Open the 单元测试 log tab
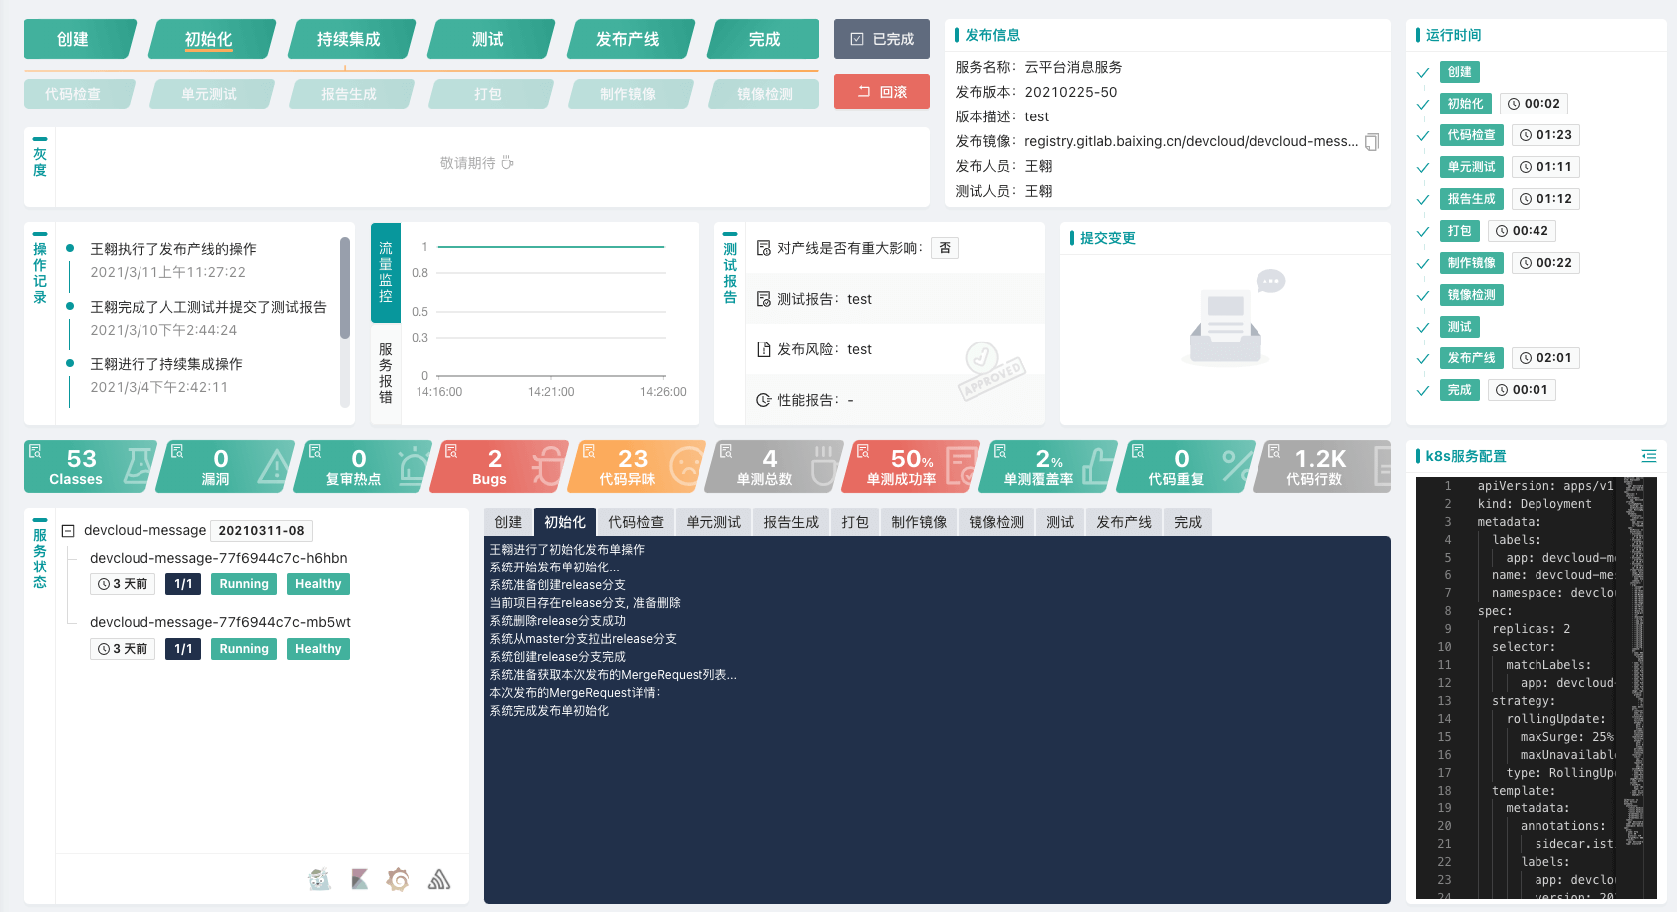1677x912 pixels. pyautogui.click(x=713, y=522)
